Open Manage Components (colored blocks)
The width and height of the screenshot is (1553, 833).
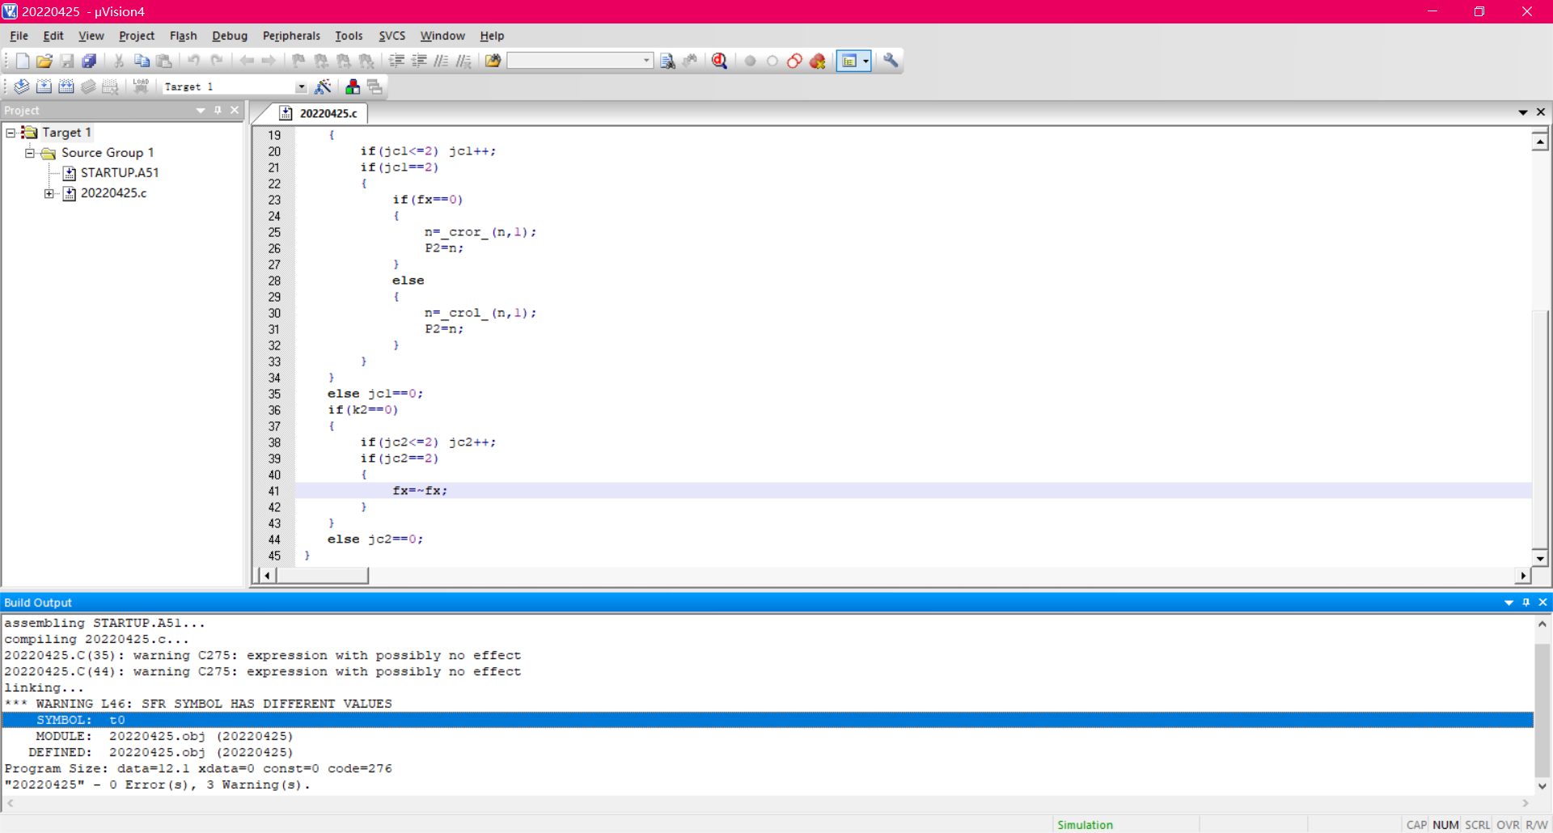pos(353,87)
